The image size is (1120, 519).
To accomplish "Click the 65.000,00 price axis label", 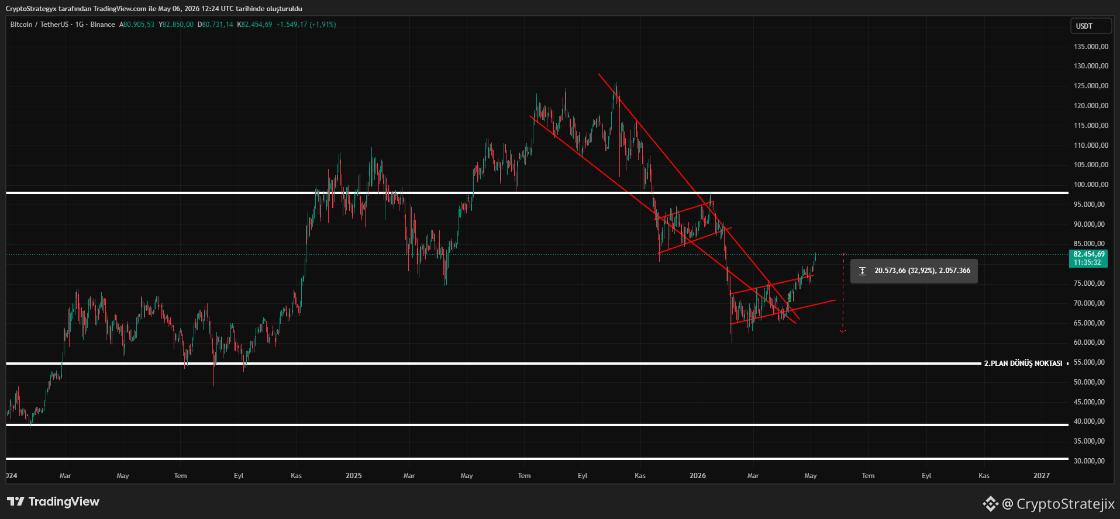I will pos(1089,323).
